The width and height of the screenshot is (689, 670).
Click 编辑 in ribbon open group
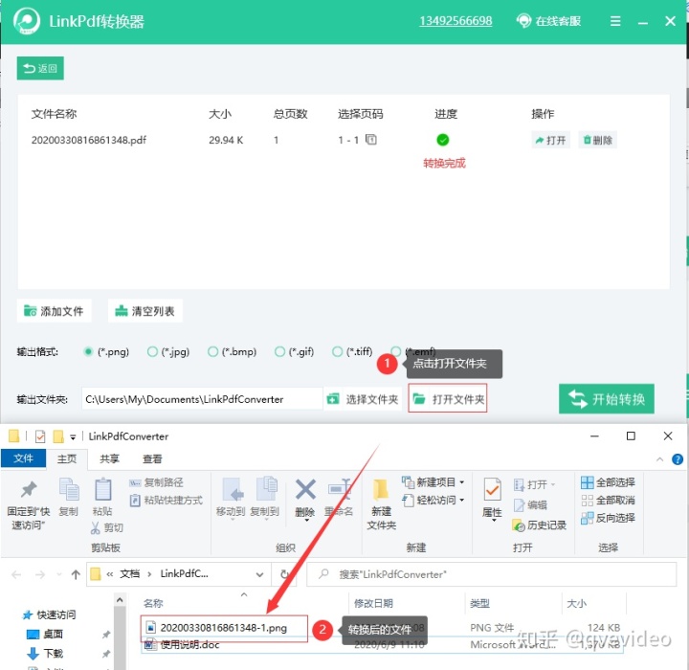point(530,504)
